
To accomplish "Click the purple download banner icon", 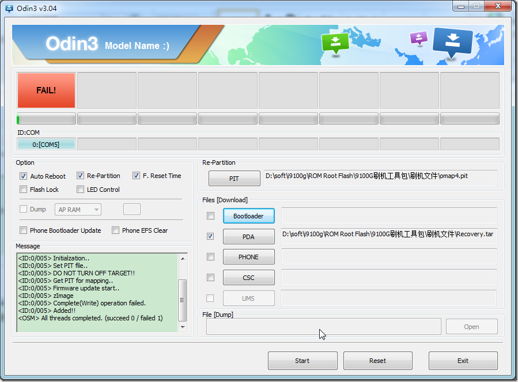I will [418, 38].
